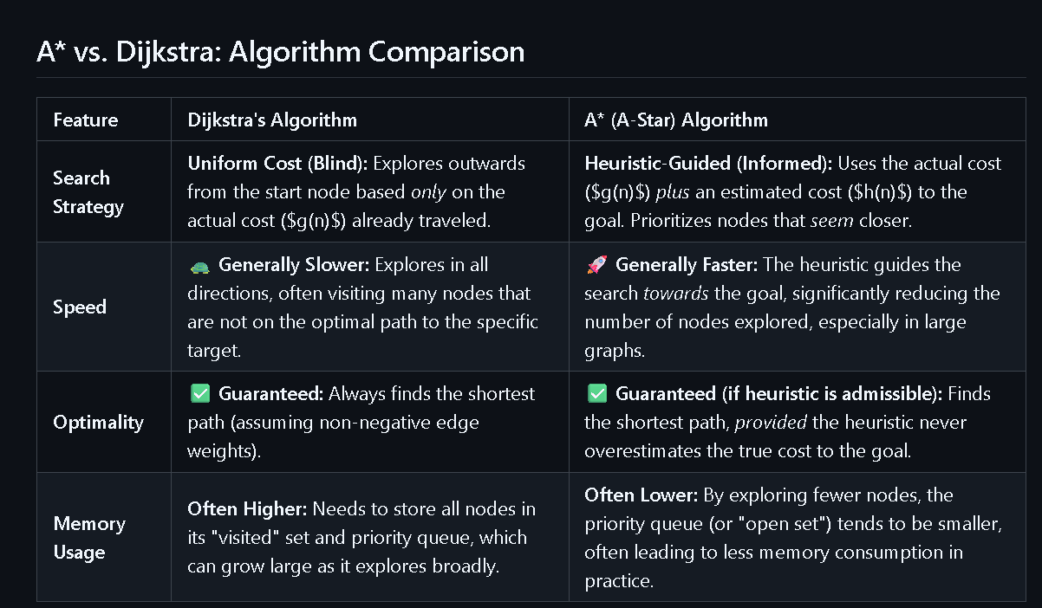The width and height of the screenshot is (1042, 608).
Task: Click green checkmark in Dijkstra Optimality cell
Action: click(199, 394)
